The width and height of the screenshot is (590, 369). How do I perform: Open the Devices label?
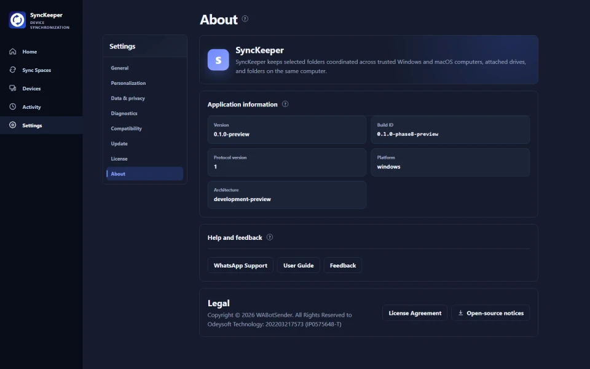pyautogui.click(x=31, y=89)
